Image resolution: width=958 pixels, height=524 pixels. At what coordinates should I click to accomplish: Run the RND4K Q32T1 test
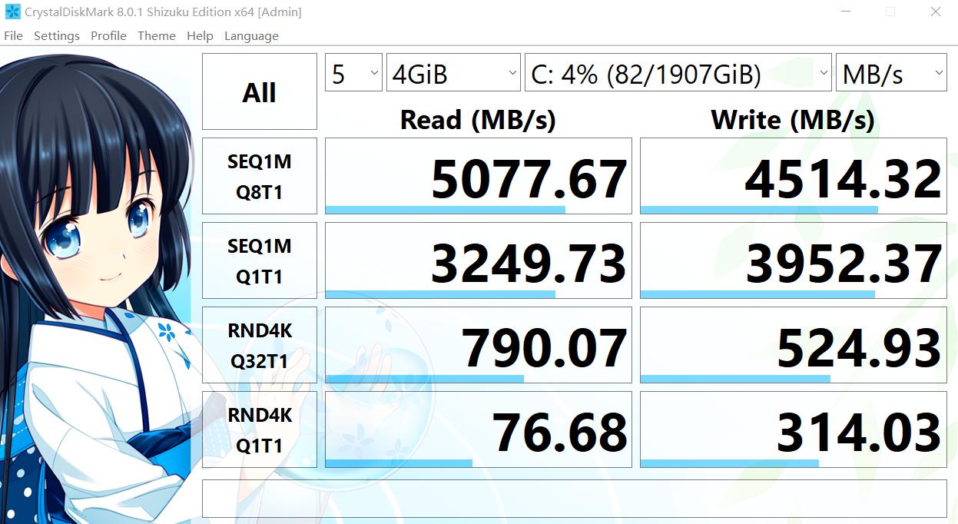259,344
